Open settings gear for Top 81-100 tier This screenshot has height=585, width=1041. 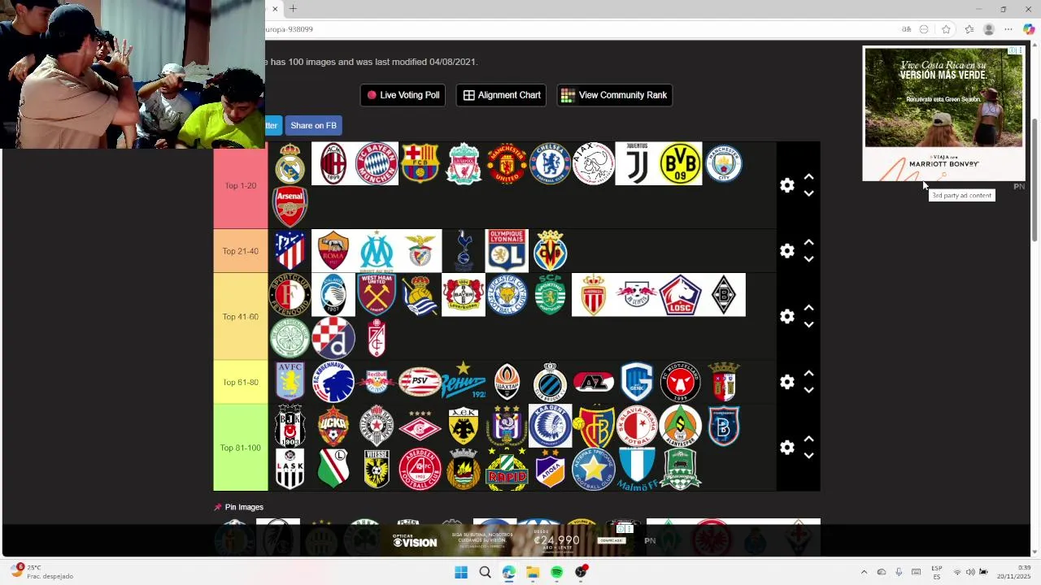(786, 448)
